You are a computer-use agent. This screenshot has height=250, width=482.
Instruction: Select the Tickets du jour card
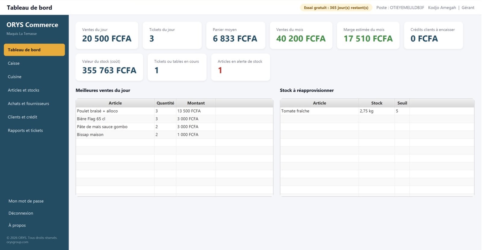click(172, 35)
